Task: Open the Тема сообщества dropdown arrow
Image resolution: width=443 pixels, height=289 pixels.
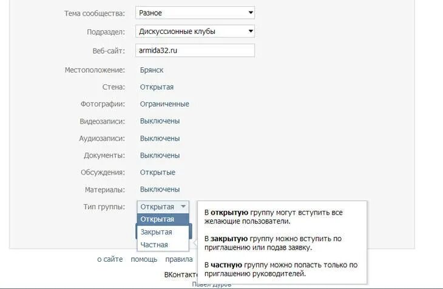Action: click(250, 13)
